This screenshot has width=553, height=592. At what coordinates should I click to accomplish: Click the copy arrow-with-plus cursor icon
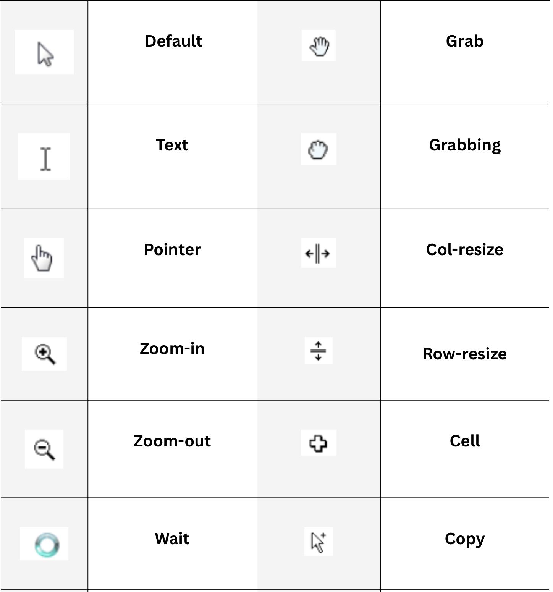(318, 542)
